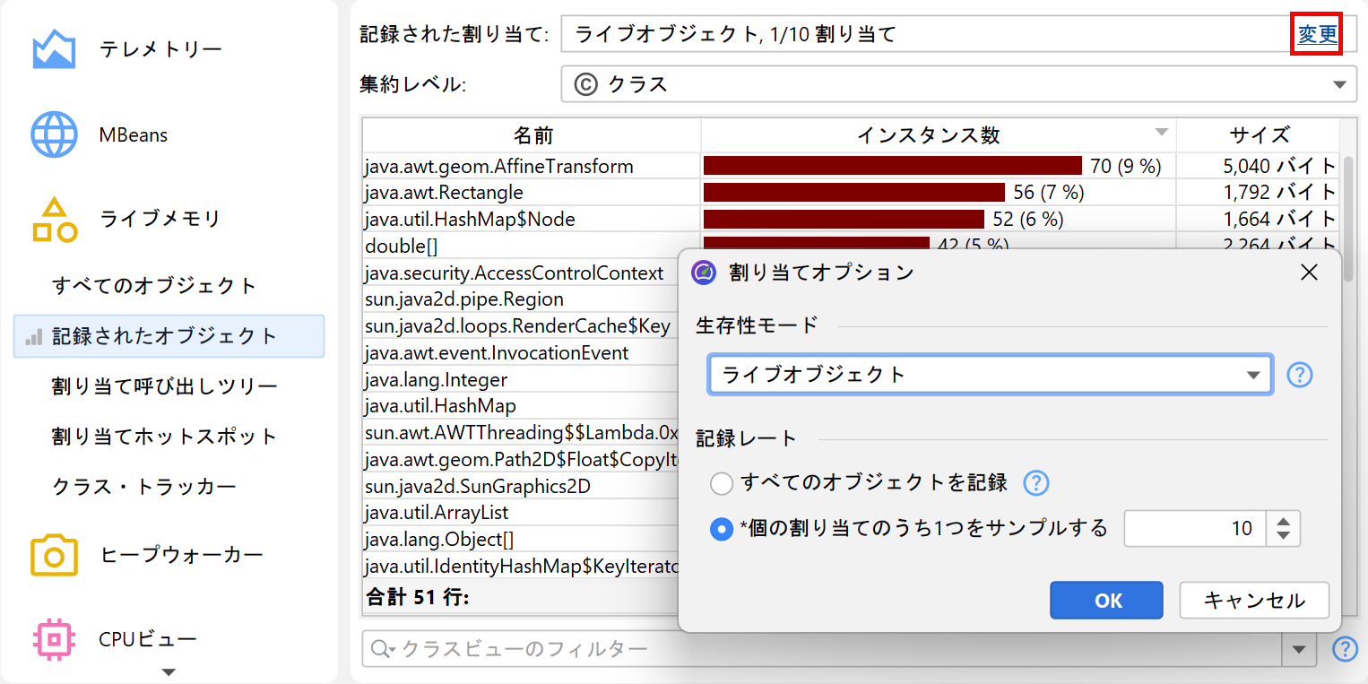Open the テレメトリー section icon
Viewport: 1368px width, 684px height.
click(54, 49)
